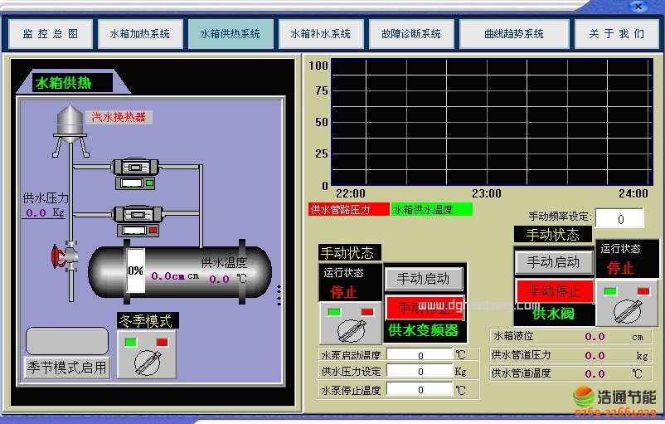Go to the 曲线趋势系统 tab
Viewport: 665px width, 424px height.
tap(513, 35)
